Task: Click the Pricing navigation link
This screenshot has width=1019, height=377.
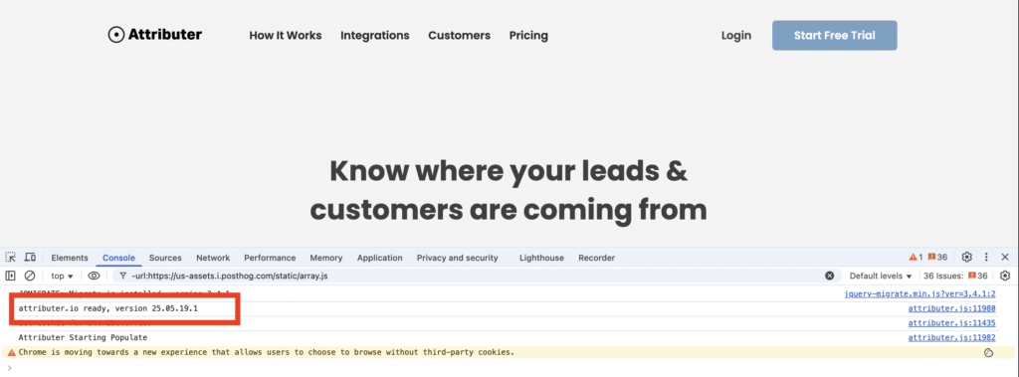Action: click(x=528, y=35)
